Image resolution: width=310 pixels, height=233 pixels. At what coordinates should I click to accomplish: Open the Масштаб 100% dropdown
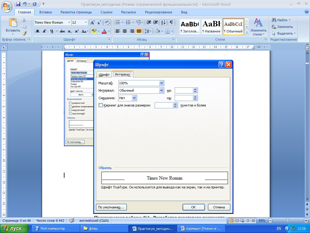point(161,83)
